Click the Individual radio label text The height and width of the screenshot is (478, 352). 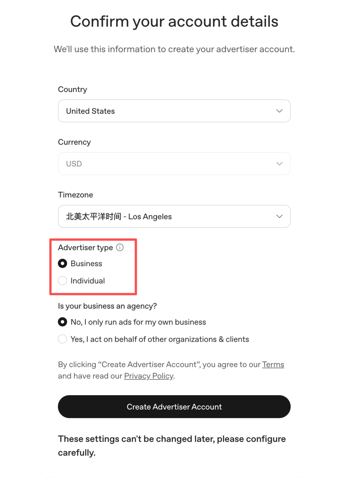88,281
